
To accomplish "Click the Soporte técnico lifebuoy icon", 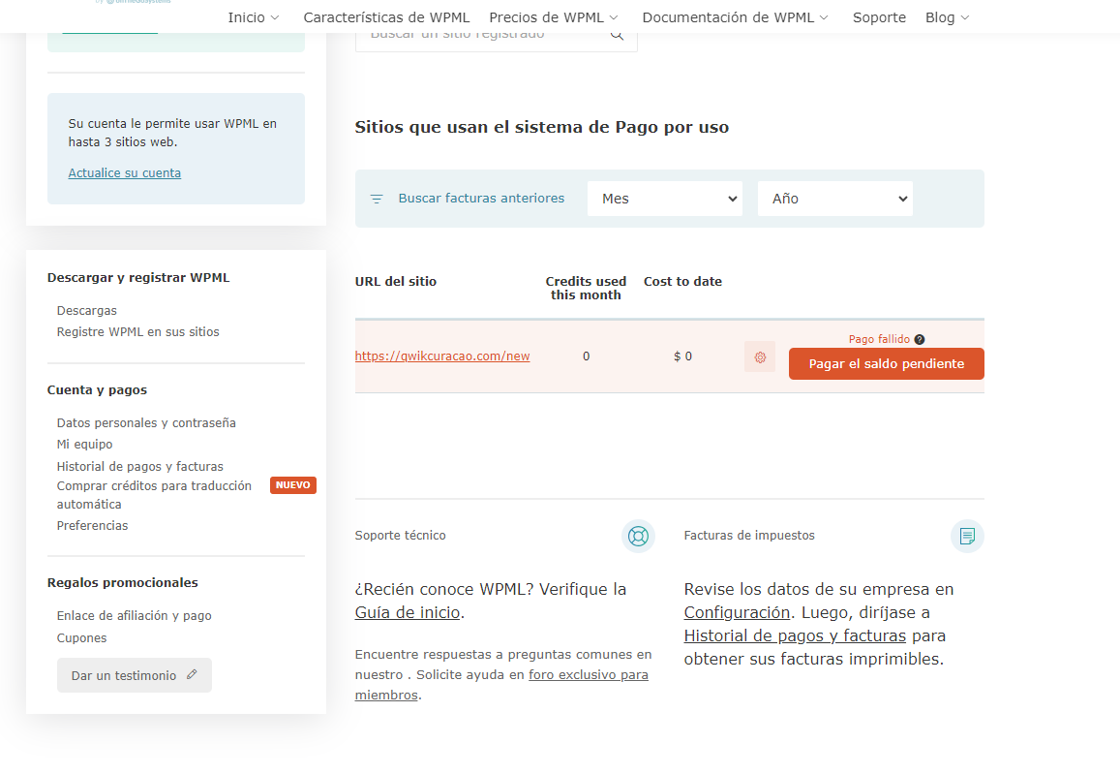I will pos(638,536).
